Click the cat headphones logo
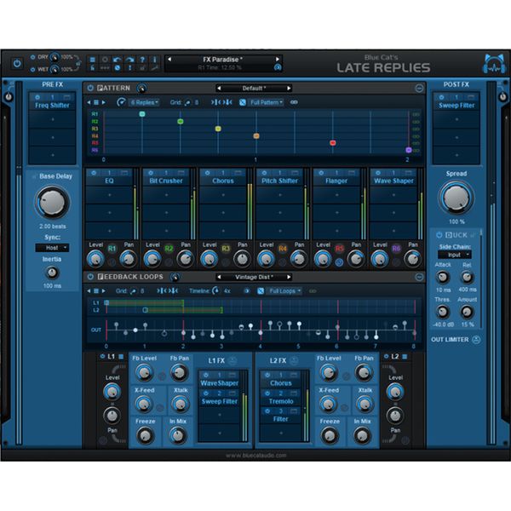511x511 pixels. [x=494, y=64]
